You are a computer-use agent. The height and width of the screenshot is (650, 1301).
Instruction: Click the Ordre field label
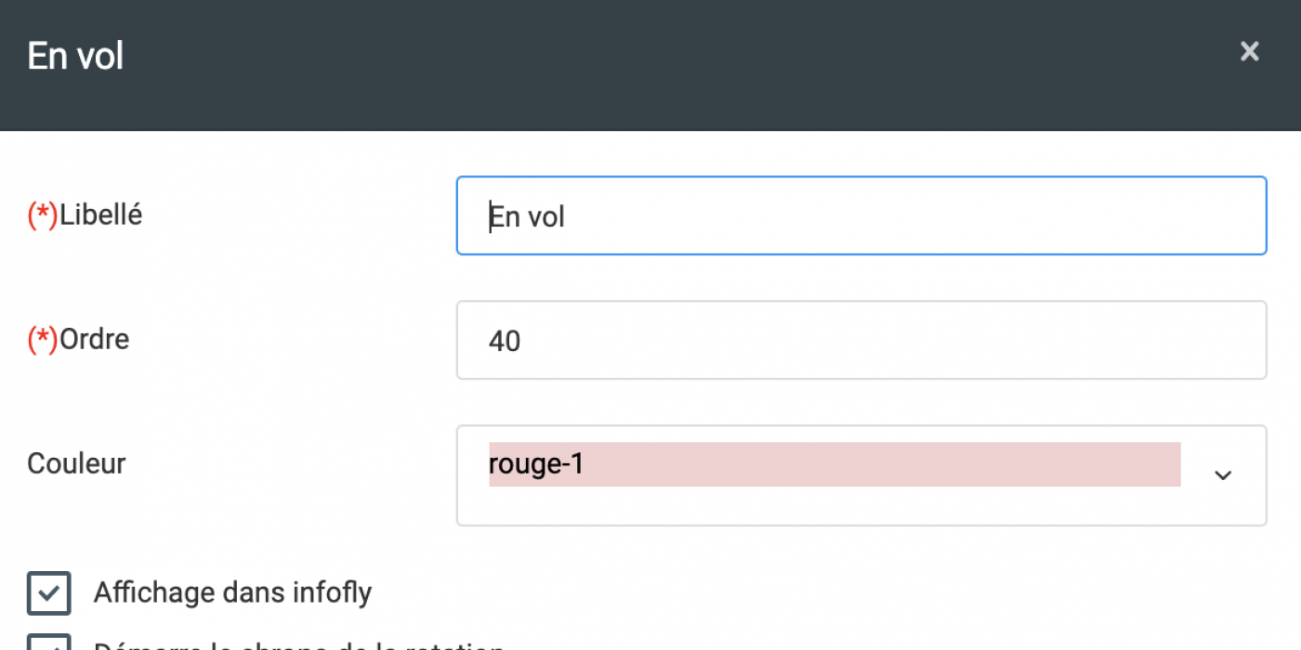pos(94,339)
